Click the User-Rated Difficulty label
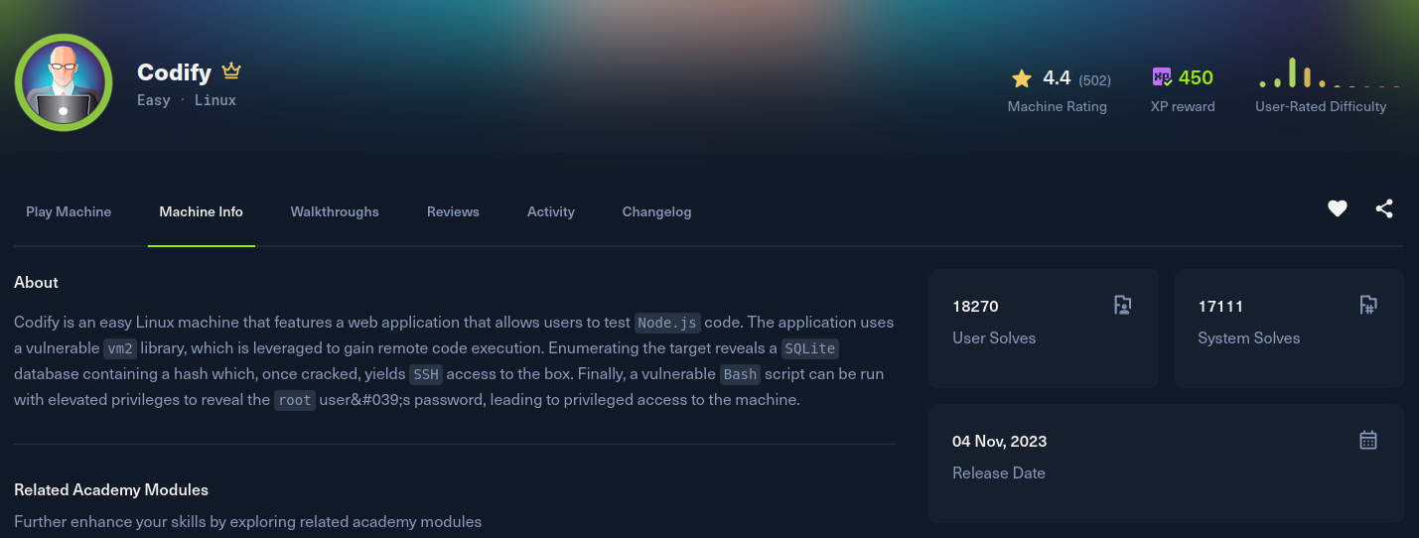The height and width of the screenshot is (538, 1419). 1321,106
